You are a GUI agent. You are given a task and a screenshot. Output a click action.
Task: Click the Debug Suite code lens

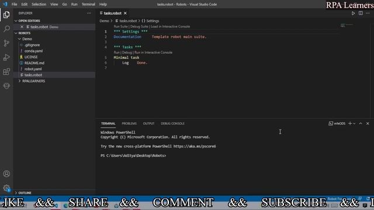(139, 26)
